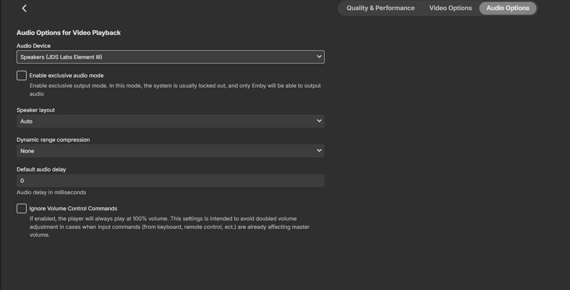Click into the Default audio delay field

click(x=170, y=181)
